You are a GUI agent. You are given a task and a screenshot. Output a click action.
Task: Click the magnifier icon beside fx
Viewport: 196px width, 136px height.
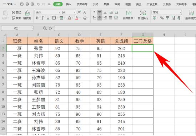tap(45, 28)
